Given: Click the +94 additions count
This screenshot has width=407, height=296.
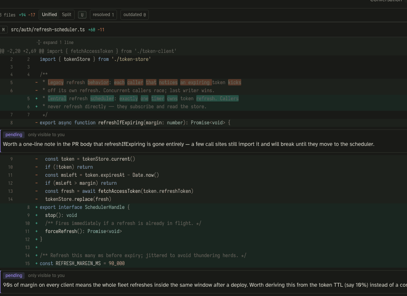Looking at the screenshot, I should click(x=22, y=15).
